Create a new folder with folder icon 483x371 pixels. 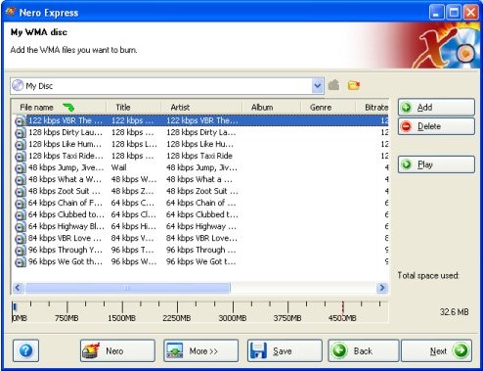(x=353, y=85)
